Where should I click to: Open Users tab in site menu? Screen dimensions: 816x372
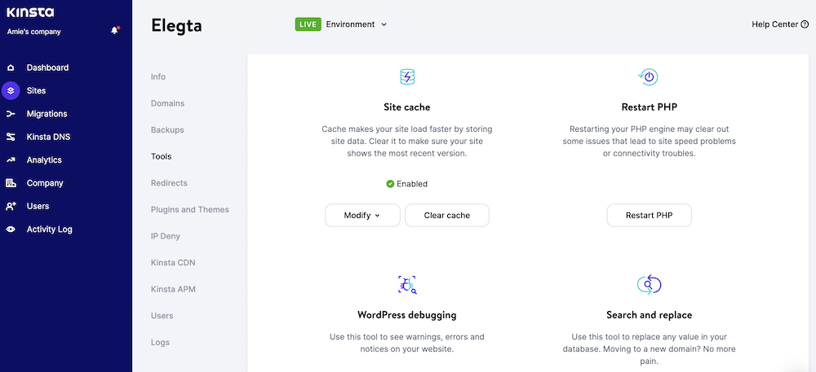pos(162,316)
